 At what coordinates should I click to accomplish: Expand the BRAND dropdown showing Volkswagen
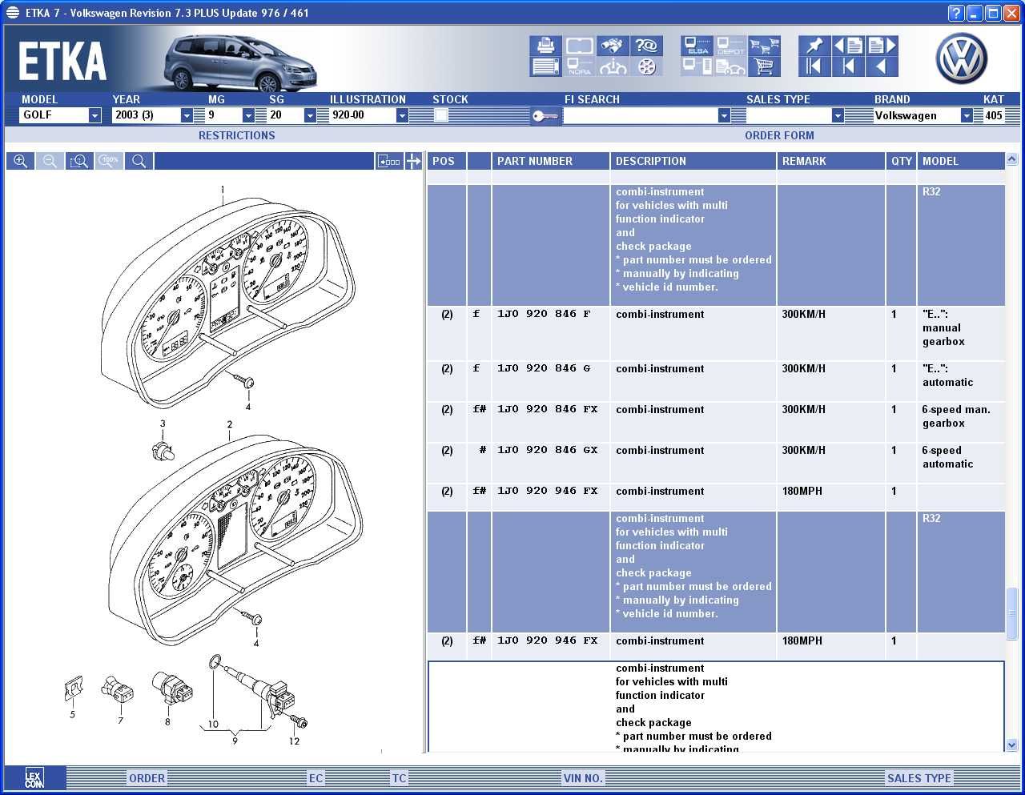pyautogui.click(x=967, y=115)
